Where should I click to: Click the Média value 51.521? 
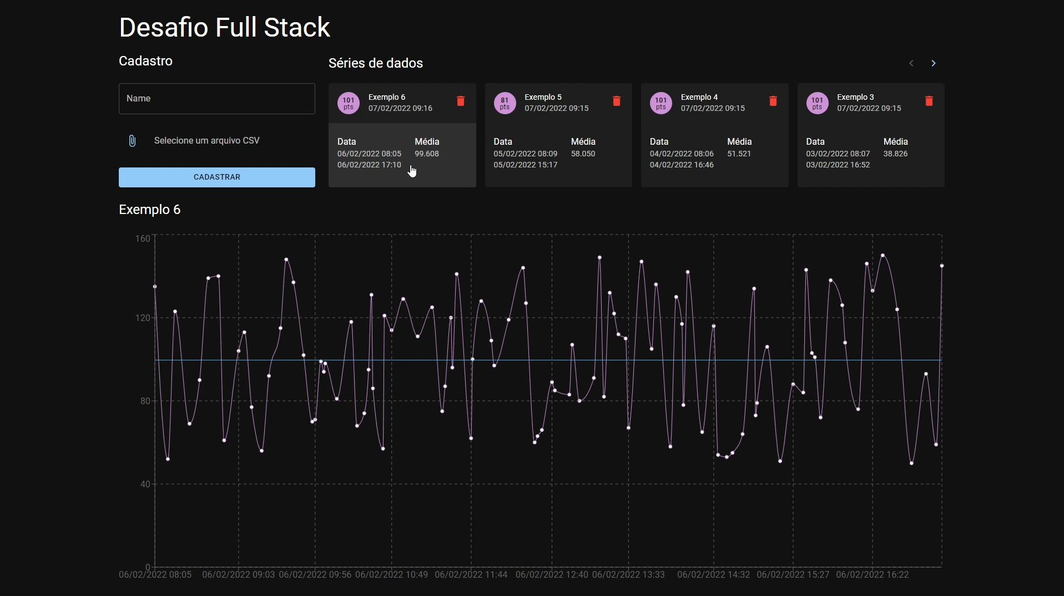point(739,154)
